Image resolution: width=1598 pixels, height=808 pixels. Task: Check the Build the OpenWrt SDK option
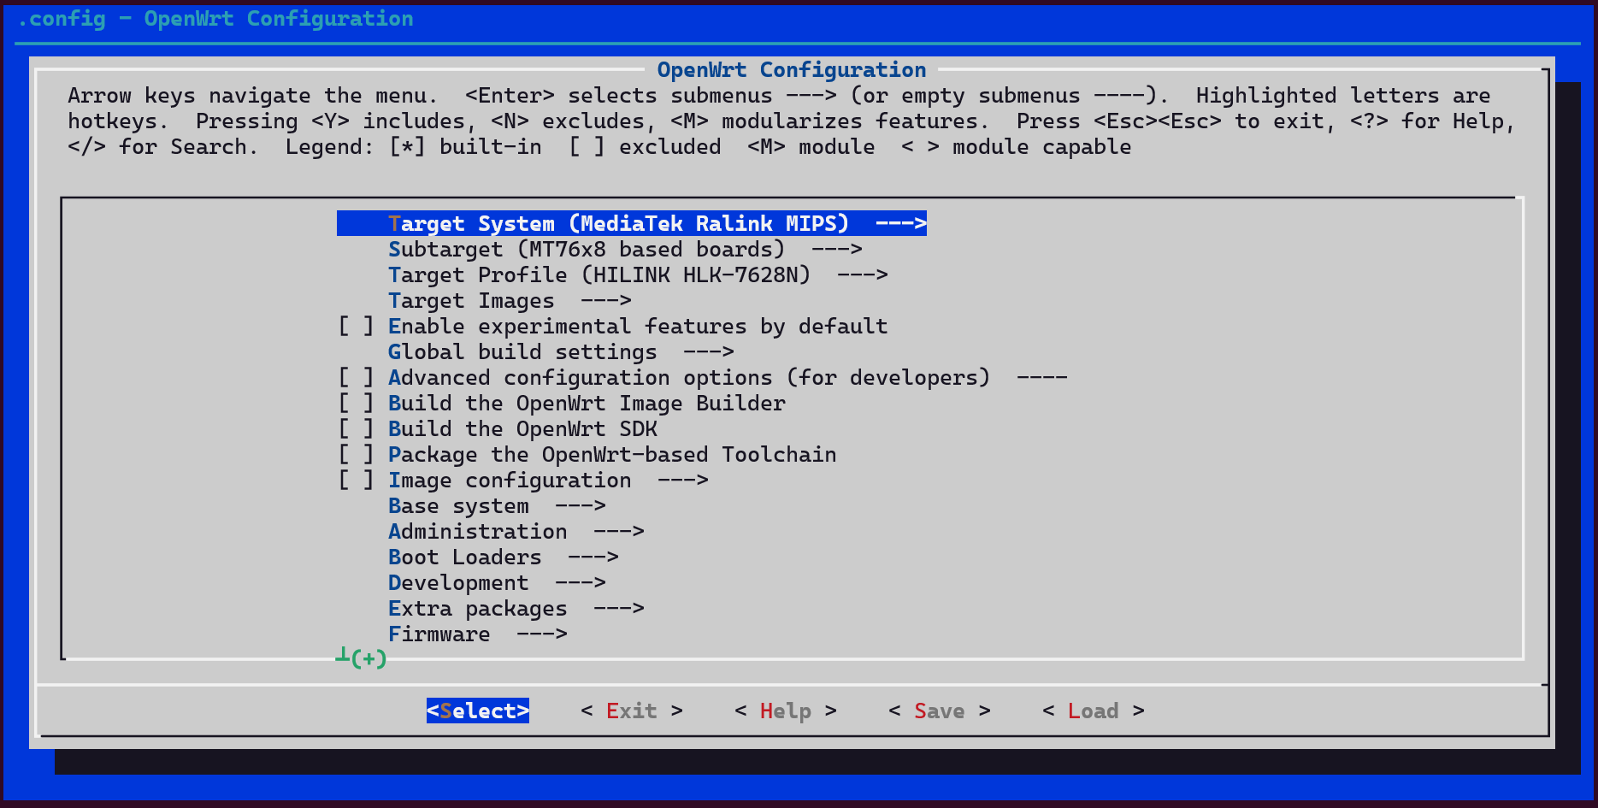point(356,429)
